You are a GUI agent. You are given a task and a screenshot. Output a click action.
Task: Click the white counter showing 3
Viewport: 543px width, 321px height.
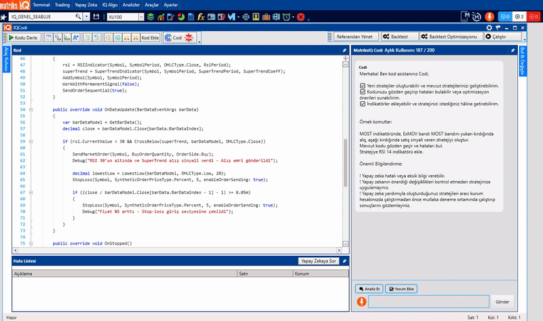click(x=519, y=16)
